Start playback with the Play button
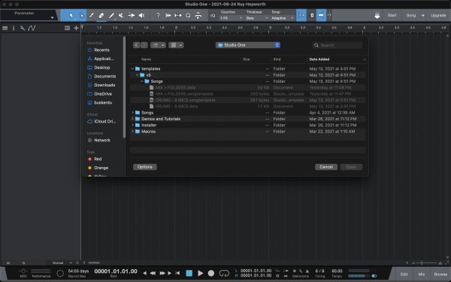This screenshot has width=451, height=282. click(x=201, y=273)
